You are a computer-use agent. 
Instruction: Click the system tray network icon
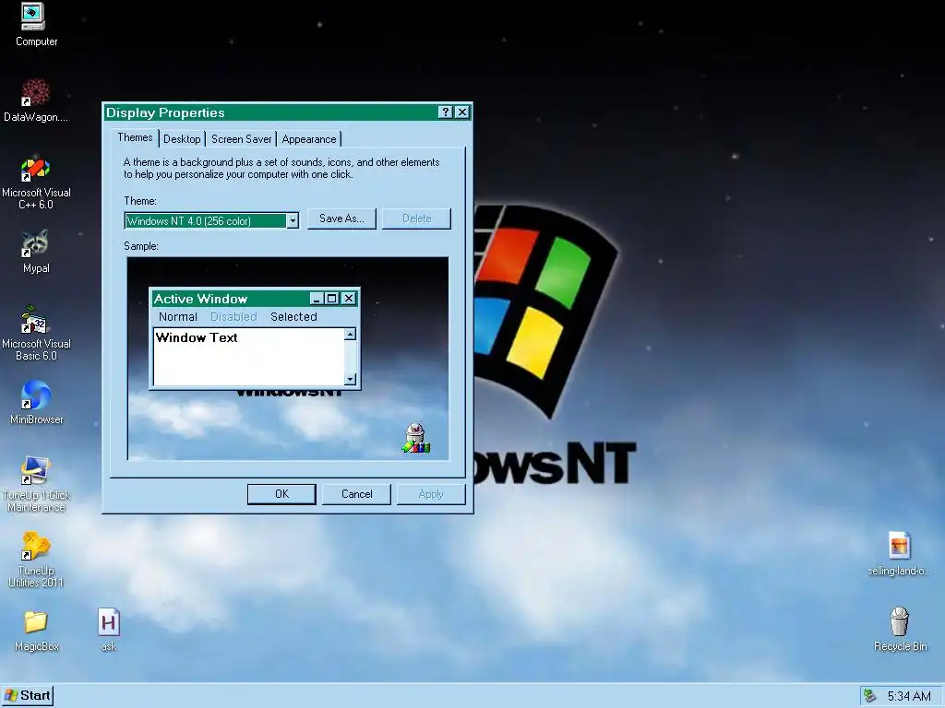[869, 696]
